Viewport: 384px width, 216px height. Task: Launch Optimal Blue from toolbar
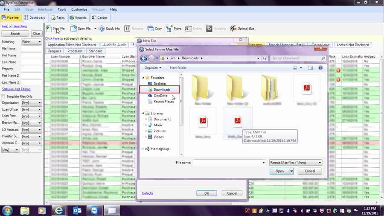(242, 29)
